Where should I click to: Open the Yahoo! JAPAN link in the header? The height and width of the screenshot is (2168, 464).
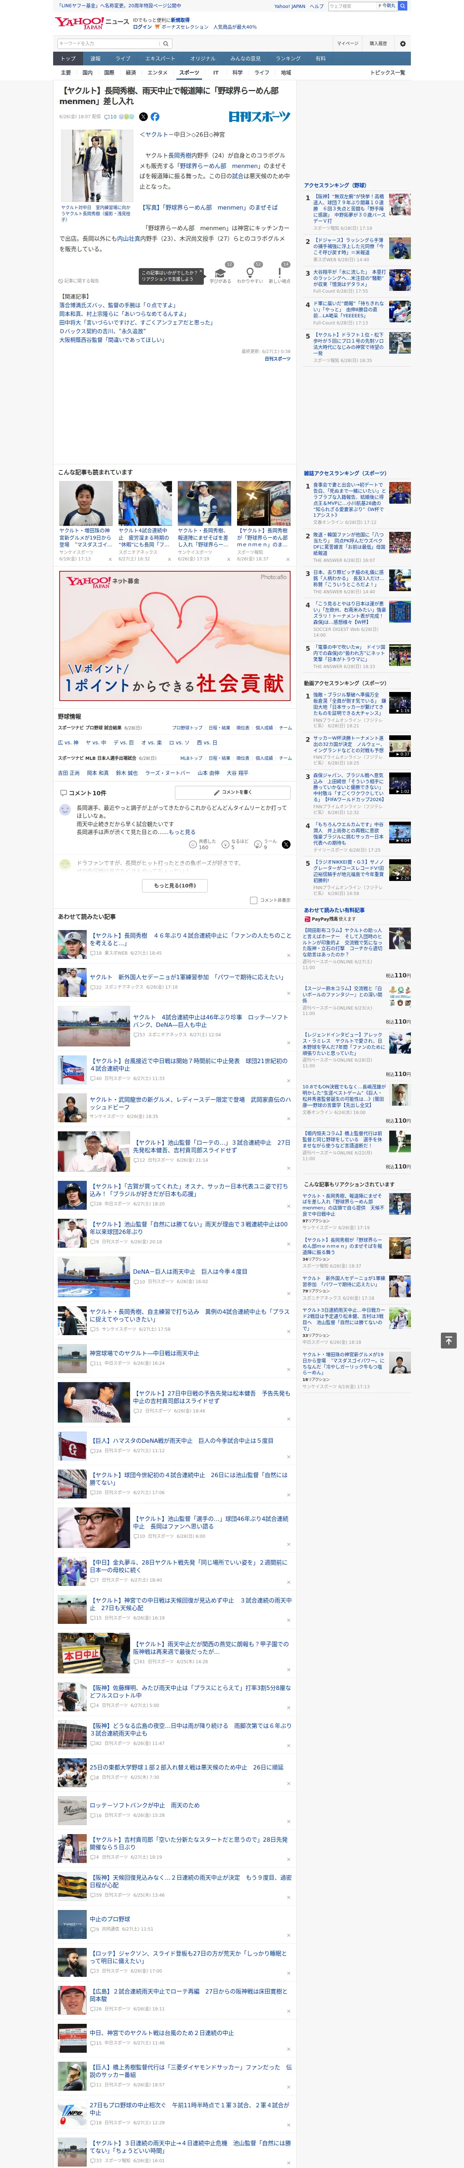click(290, 6)
